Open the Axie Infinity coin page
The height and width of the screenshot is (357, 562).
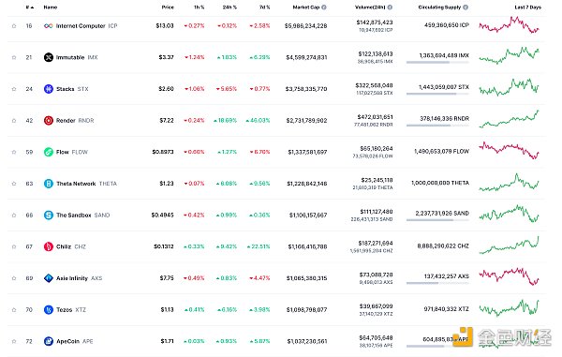pos(72,278)
